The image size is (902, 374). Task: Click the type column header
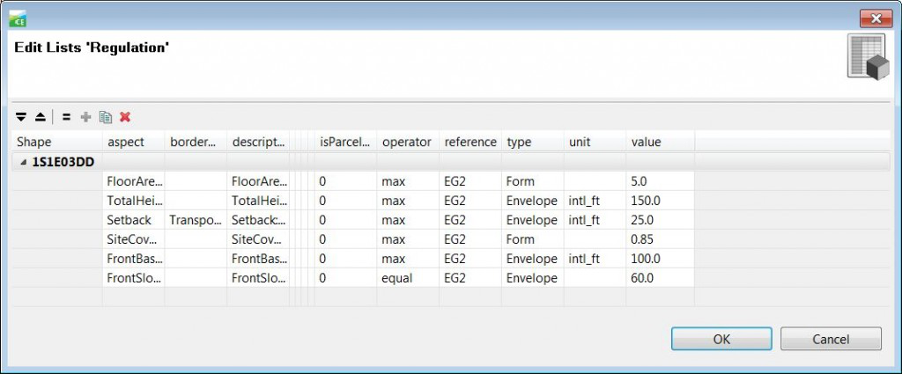coord(532,142)
